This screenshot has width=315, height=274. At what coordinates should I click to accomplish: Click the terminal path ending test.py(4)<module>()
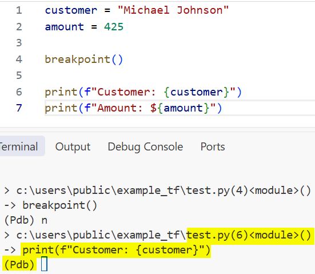tap(158, 190)
